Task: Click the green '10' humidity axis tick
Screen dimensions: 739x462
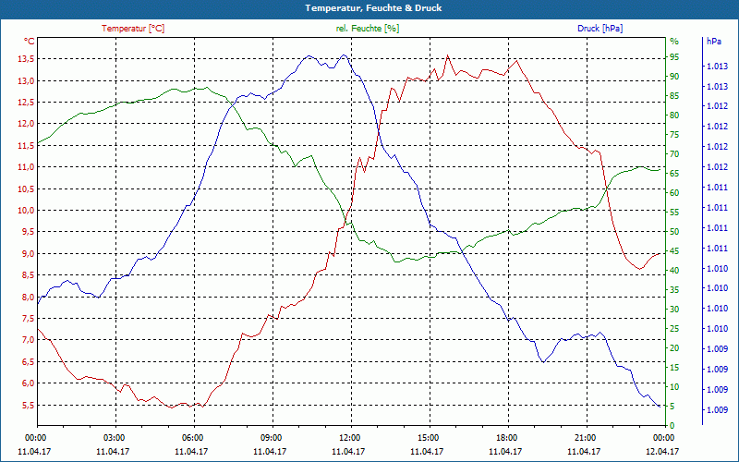Action: pos(674,387)
